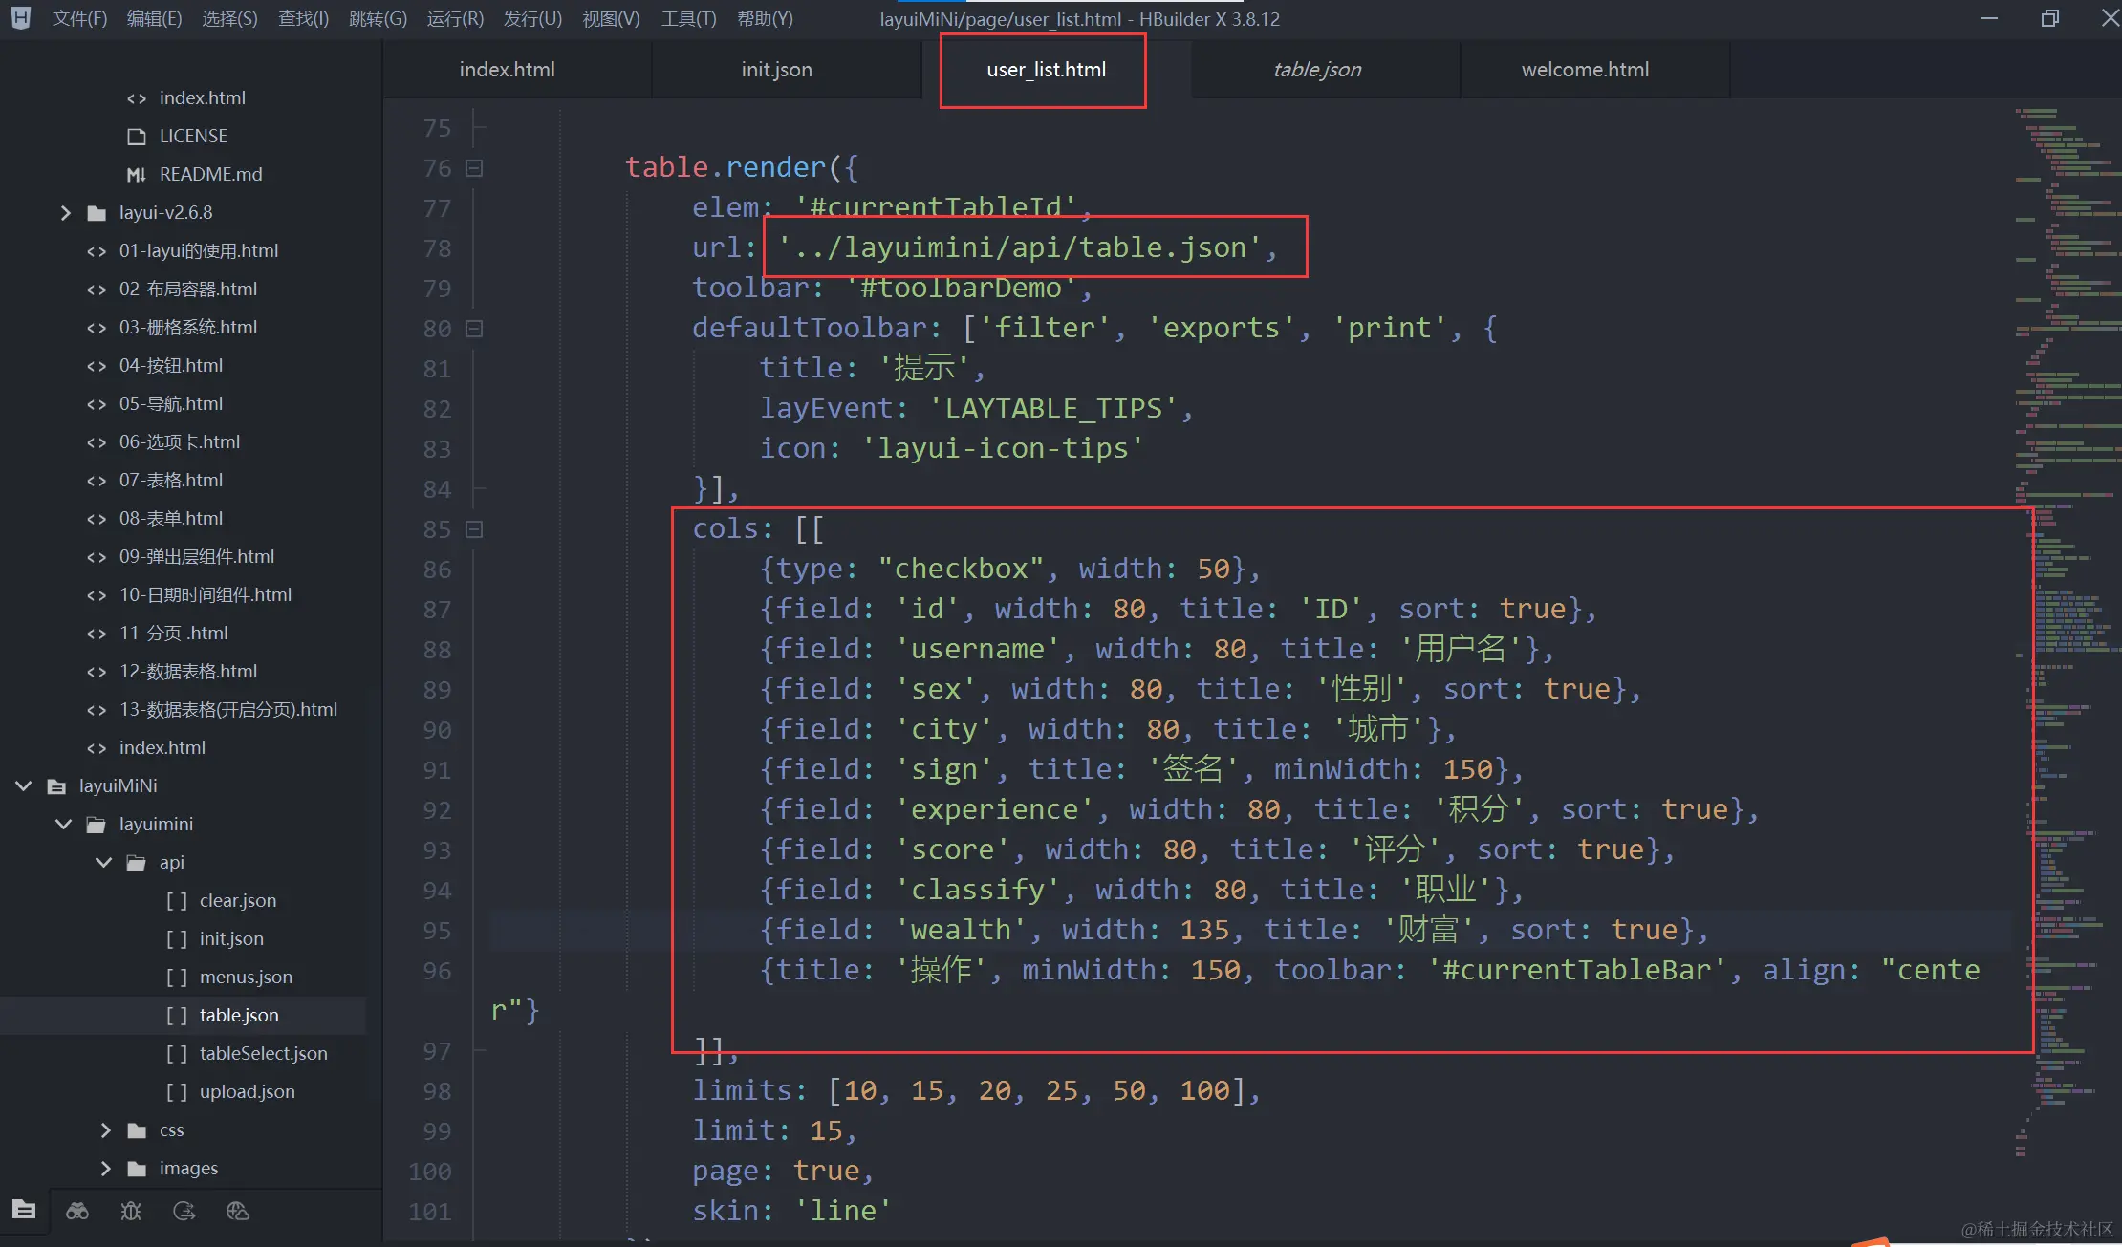The height and width of the screenshot is (1247, 2122).
Task: Fold code block at line 76
Action: pyautogui.click(x=473, y=168)
